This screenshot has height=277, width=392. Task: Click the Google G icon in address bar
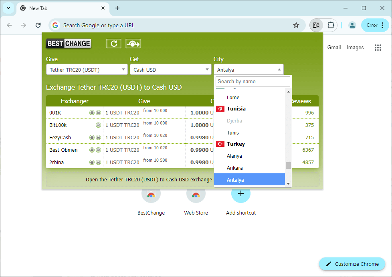(55, 25)
